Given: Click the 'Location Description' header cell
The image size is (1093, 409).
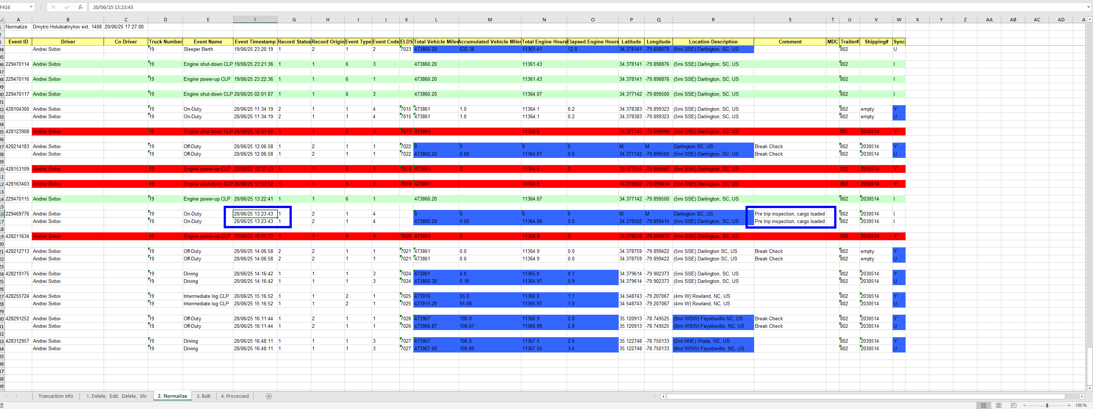Looking at the screenshot, I should (x=713, y=42).
